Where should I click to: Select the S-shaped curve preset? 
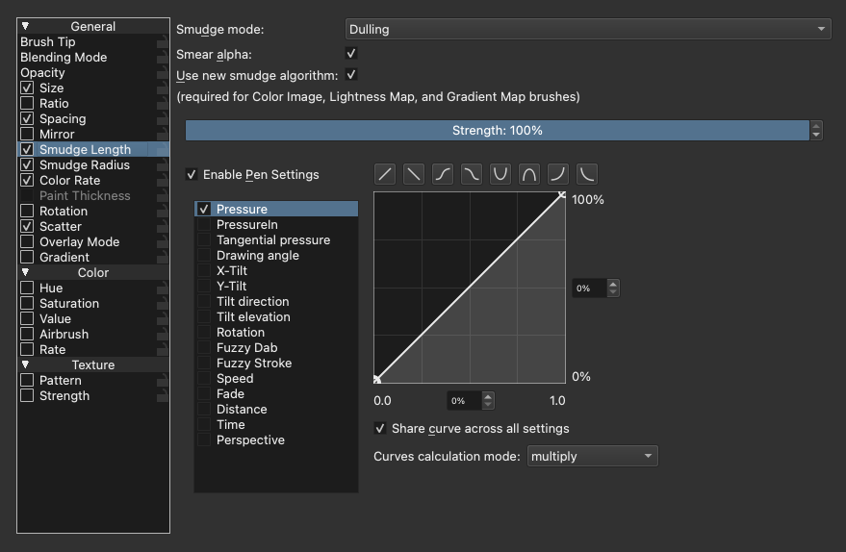click(443, 174)
